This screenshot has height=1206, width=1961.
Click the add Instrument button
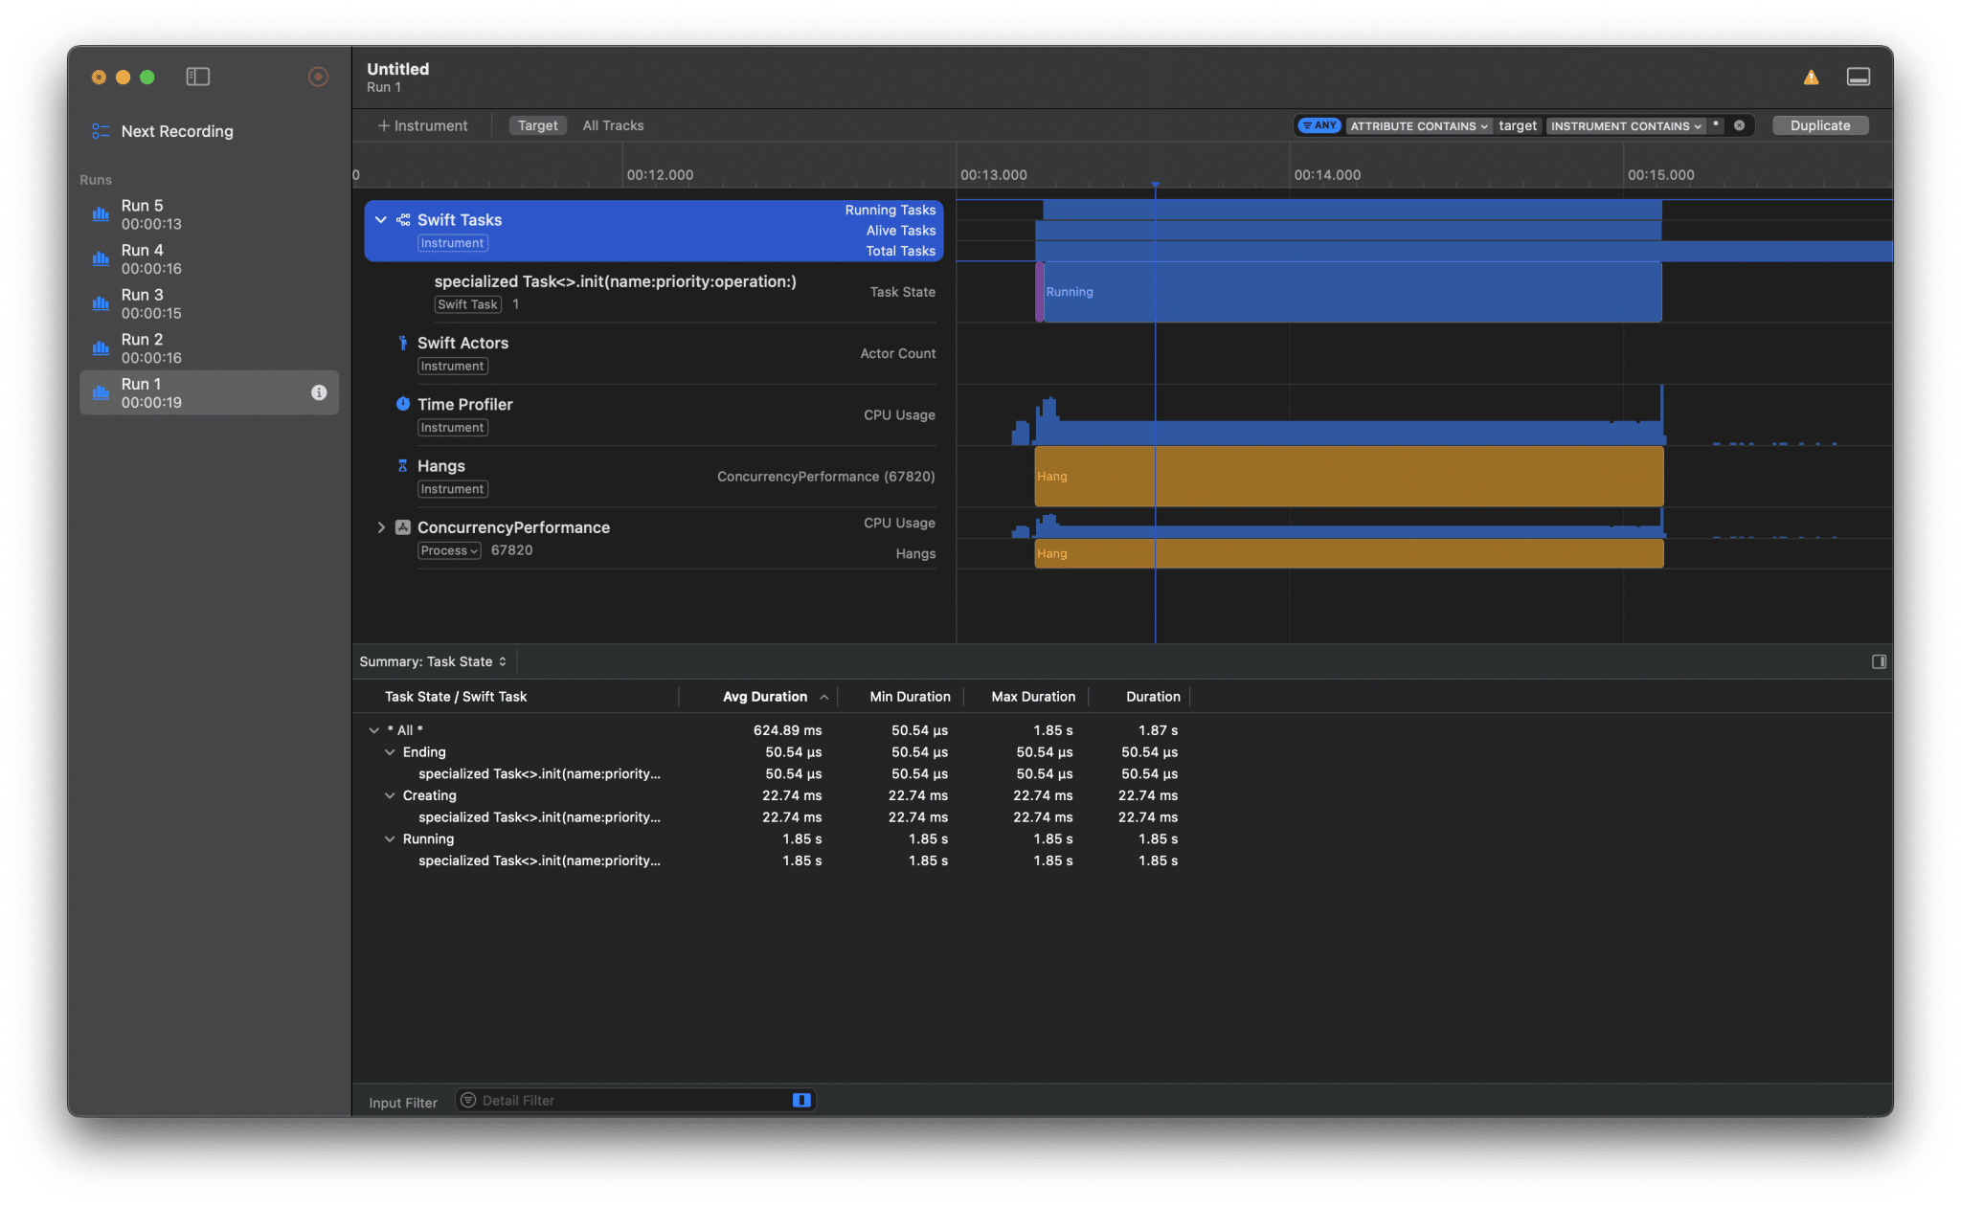pos(422,125)
